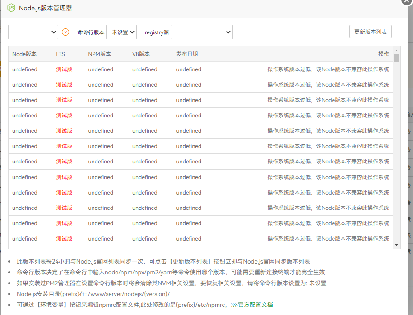Screen dimensions: 413x315
Task: Close the Node.js version manager dialog
Action: tap(407, 1)
